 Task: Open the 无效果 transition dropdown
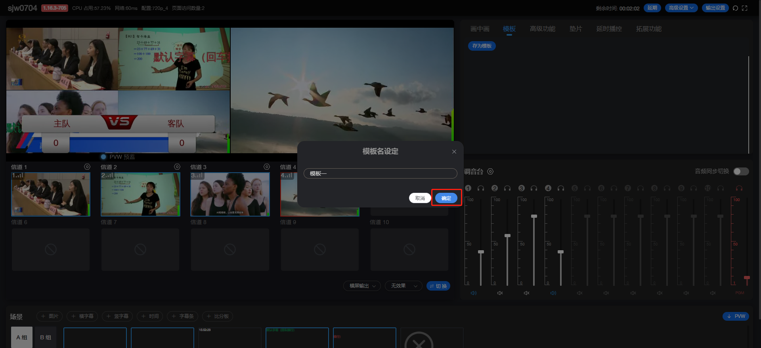(x=403, y=286)
